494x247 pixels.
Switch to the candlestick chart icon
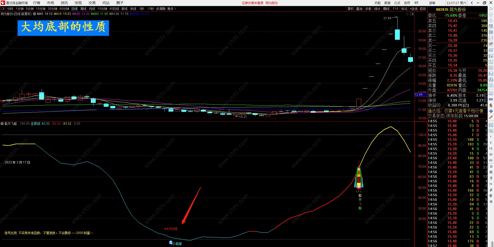[491, 44]
